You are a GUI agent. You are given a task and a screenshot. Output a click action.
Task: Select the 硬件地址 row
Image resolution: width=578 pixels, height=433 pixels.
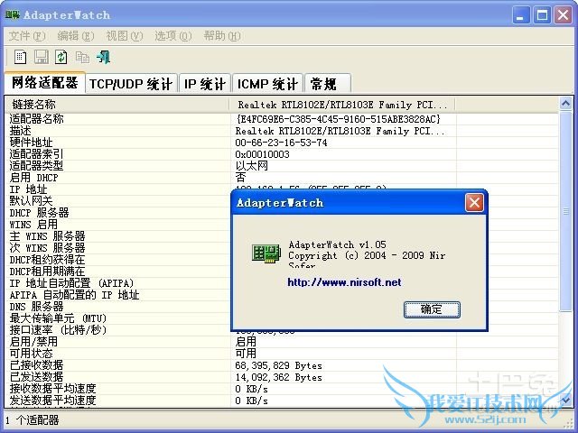click(282, 143)
